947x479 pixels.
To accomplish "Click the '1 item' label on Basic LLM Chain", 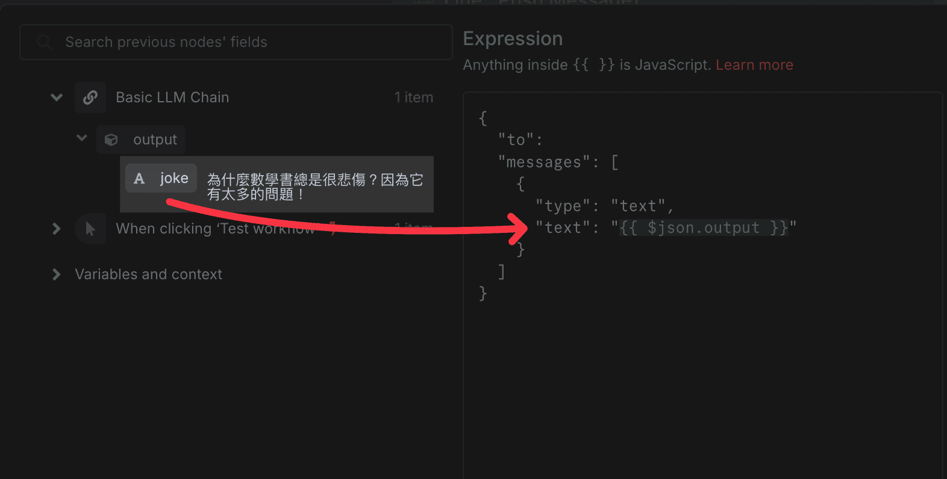I will click(x=414, y=97).
